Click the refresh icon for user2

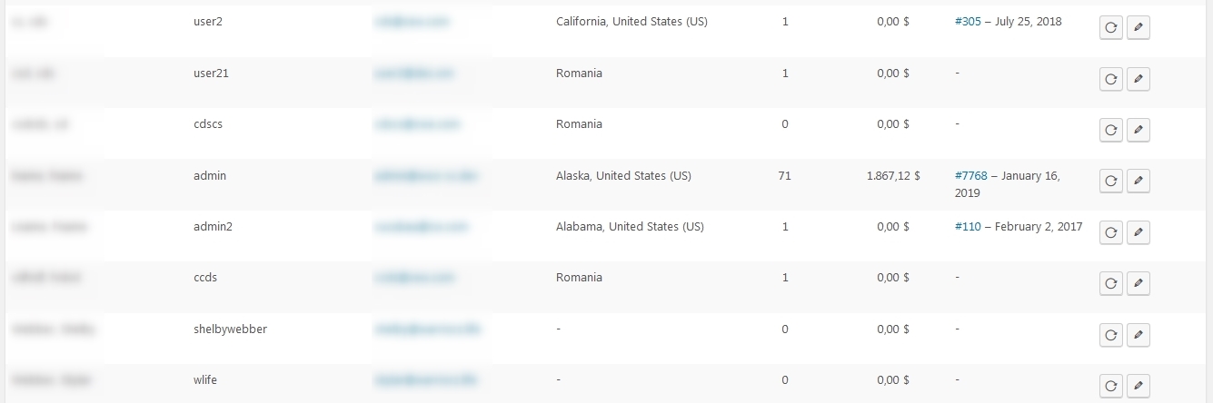(x=1110, y=28)
